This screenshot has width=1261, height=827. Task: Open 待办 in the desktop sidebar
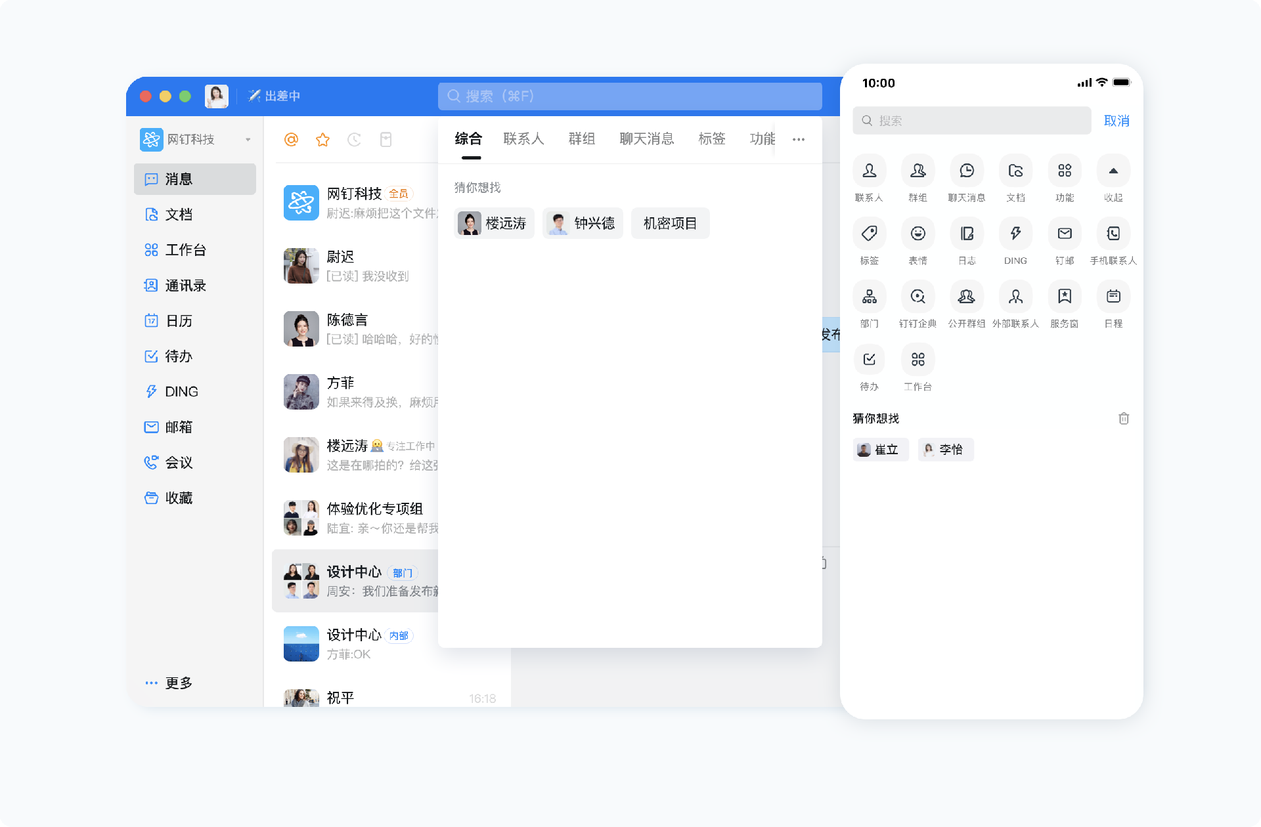(194, 356)
